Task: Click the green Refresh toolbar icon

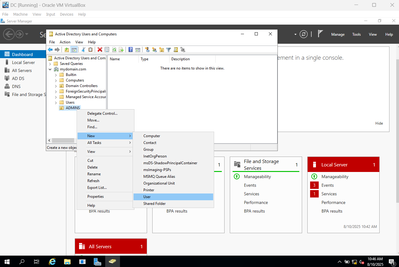Action: pyautogui.click(x=114, y=50)
